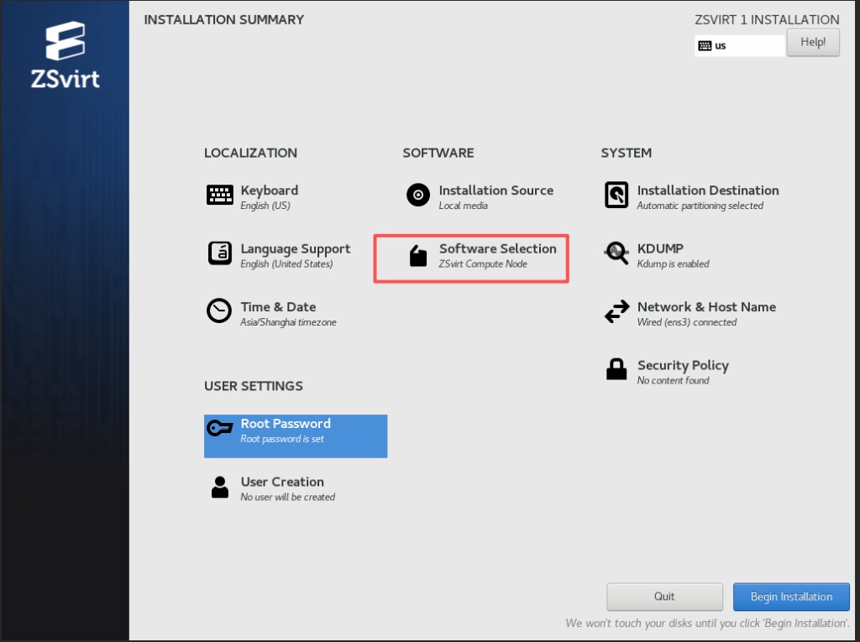Click the Installation Destination disk icon
The height and width of the screenshot is (642, 860).
tap(616, 195)
